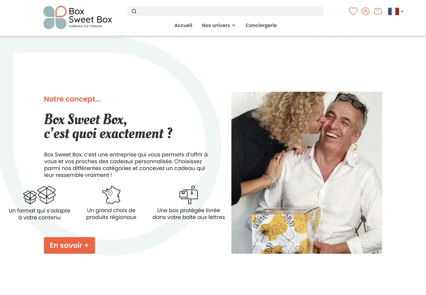This screenshot has height=295, width=426.
Task: Open the shopping bag cart icon
Action: pyautogui.click(x=378, y=11)
